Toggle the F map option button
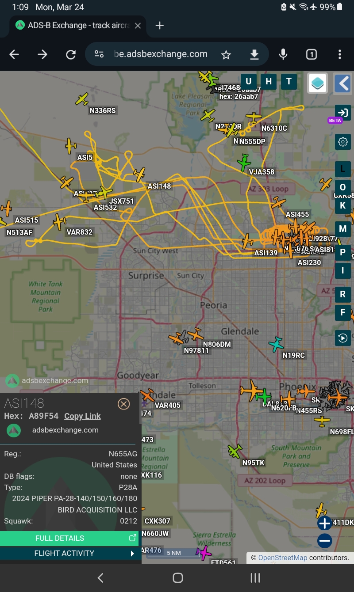The width and height of the screenshot is (354, 592). pos(342,312)
